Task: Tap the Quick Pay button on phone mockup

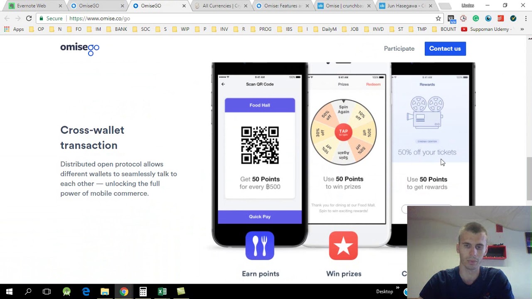Action: (260, 217)
